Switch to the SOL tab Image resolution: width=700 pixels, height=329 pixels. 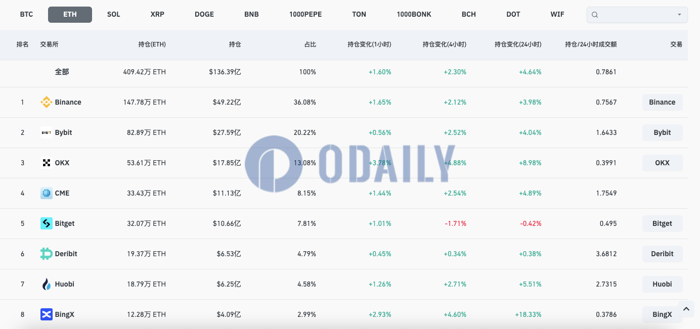tap(114, 15)
